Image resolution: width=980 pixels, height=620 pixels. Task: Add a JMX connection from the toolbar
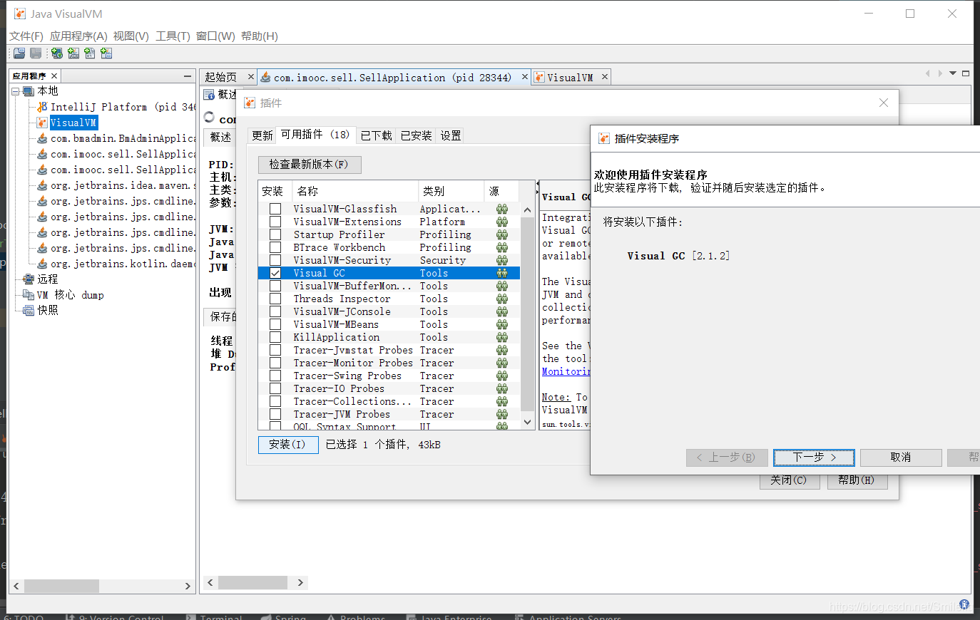click(x=73, y=53)
